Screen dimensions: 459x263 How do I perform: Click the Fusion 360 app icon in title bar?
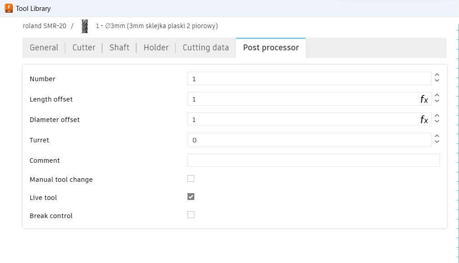(9, 8)
